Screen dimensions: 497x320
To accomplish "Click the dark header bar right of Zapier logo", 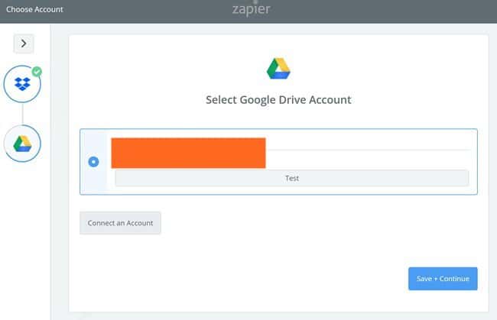I will 382,10.
